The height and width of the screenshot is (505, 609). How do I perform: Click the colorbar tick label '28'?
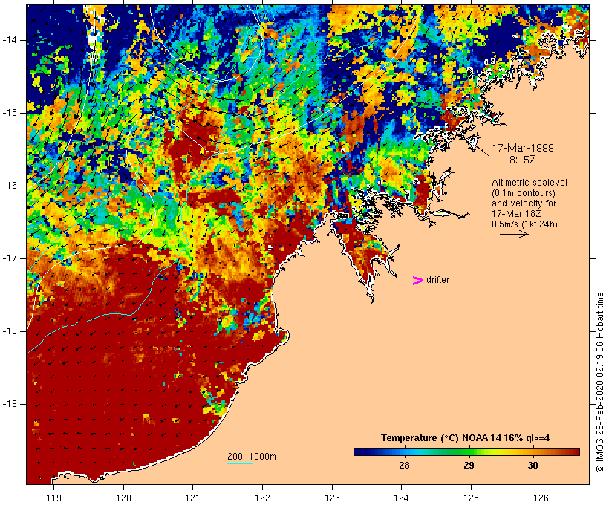point(404,465)
